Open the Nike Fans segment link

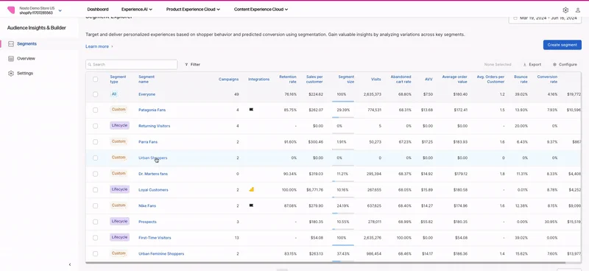coord(147,206)
